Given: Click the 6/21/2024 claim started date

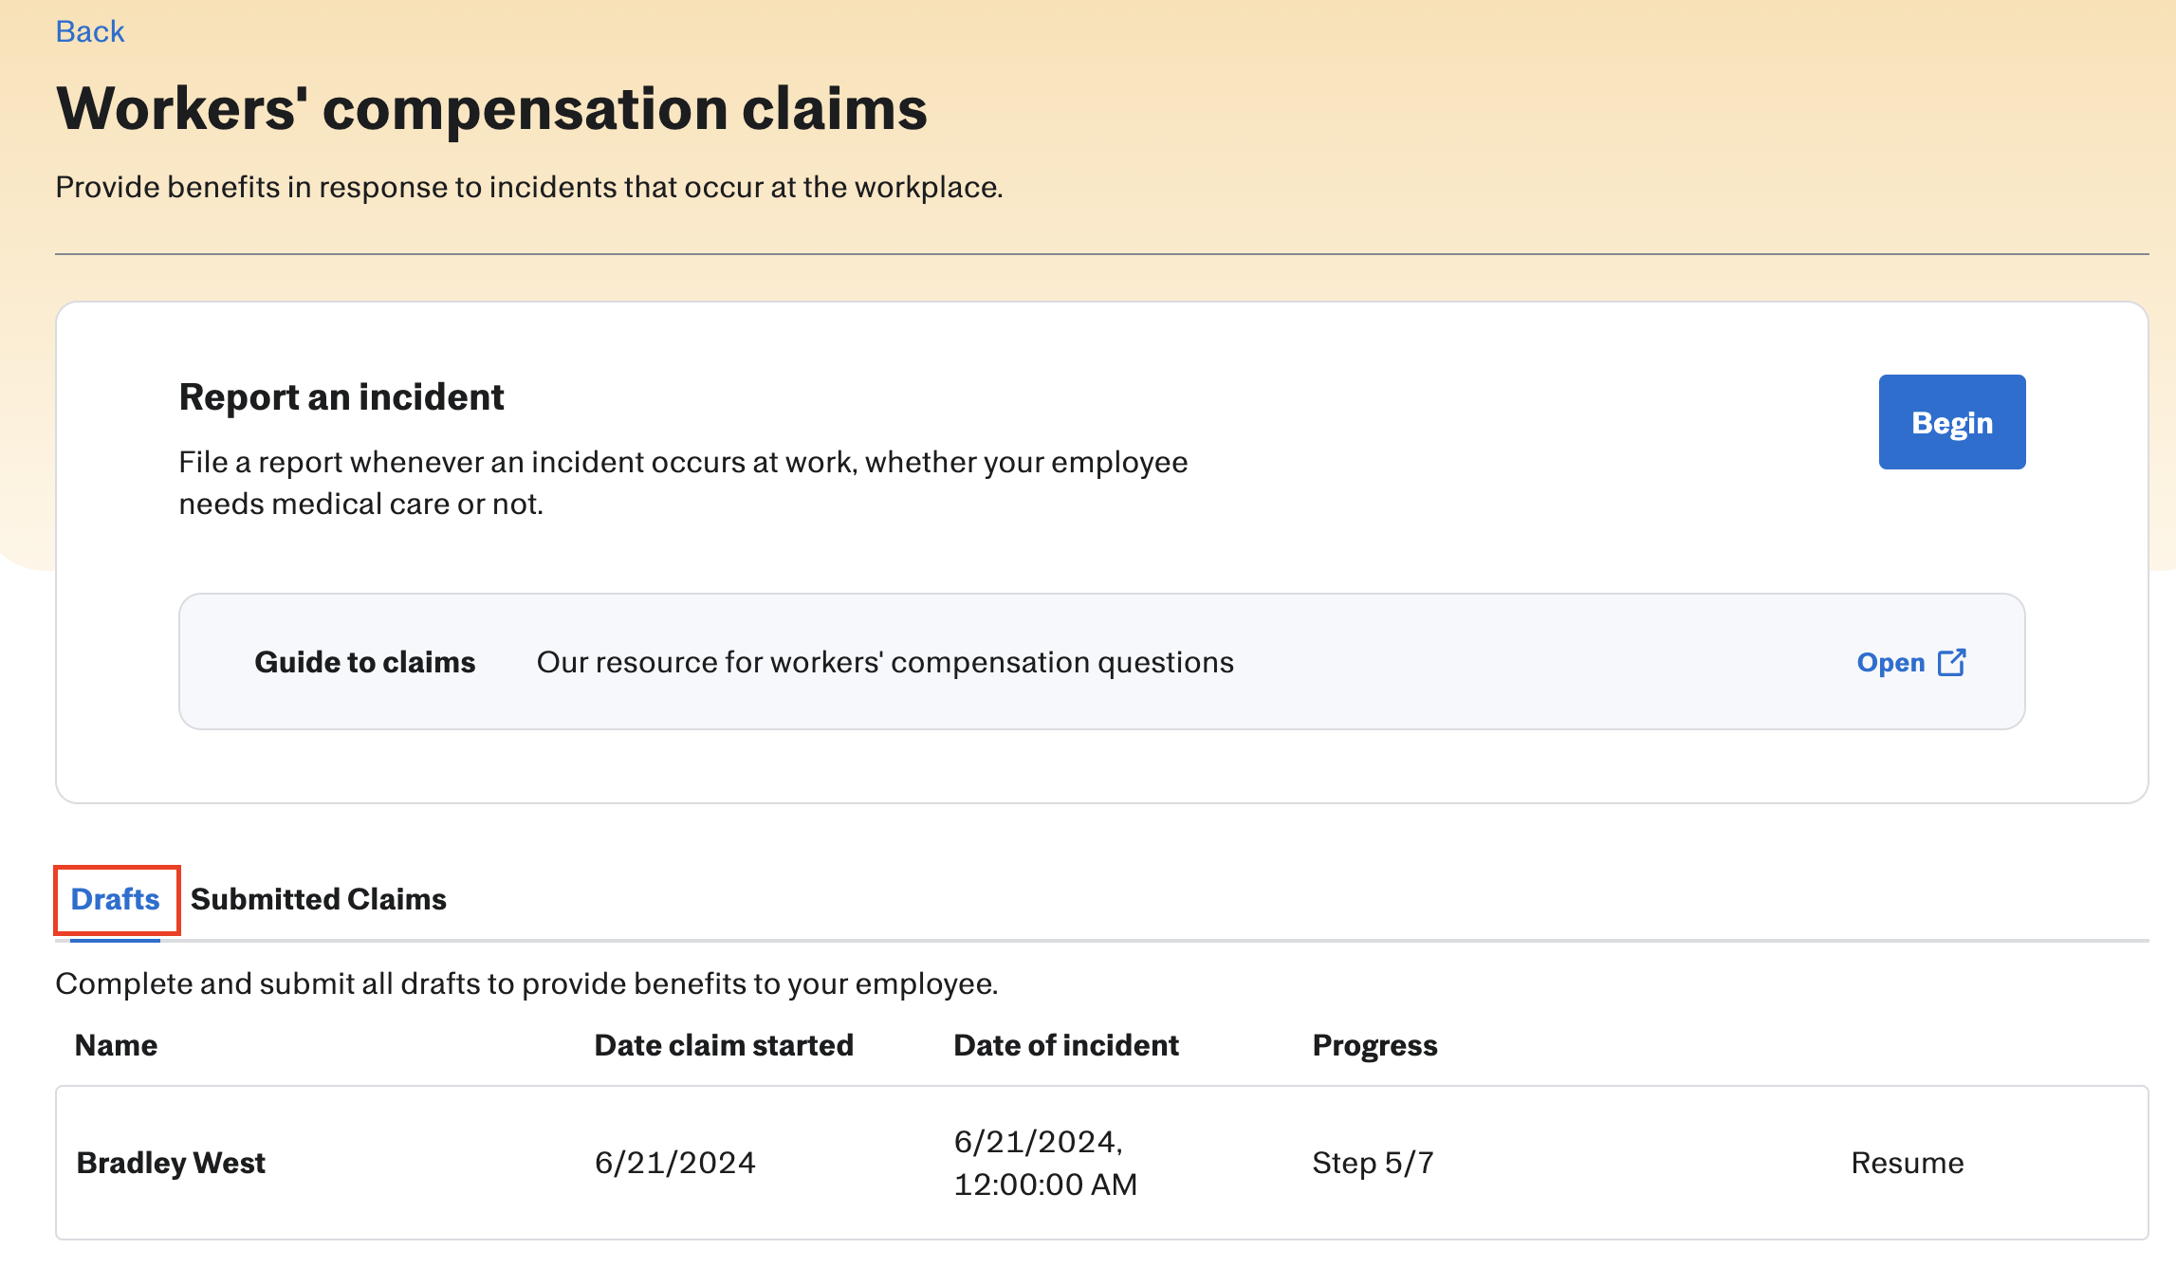Looking at the screenshot, I should coord(675,1163).
